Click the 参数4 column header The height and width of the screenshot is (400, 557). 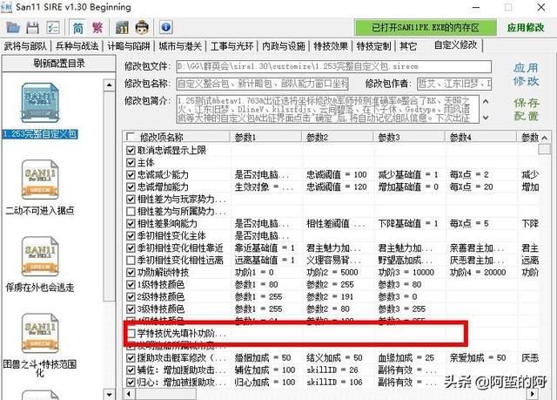tap(481, 137)
